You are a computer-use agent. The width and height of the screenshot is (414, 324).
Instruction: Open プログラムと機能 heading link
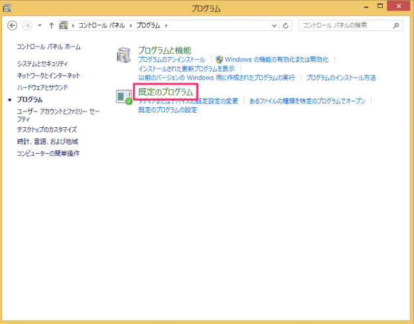click(x=164, y=50)
